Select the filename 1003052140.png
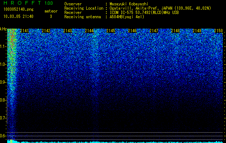The height and width of the screenshot is (143, 226). coord(19,10)
